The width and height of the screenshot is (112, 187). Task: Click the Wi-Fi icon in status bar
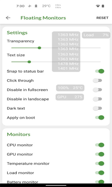tap(98, 6)
